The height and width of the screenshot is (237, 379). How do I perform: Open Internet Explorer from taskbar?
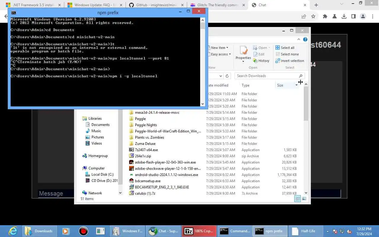point(13,231)
